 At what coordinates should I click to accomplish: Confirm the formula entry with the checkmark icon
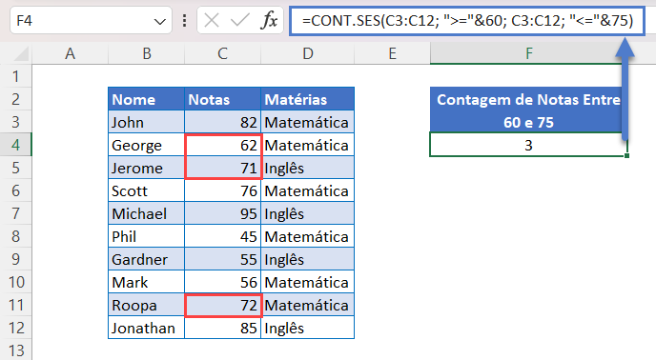[239, 20]
